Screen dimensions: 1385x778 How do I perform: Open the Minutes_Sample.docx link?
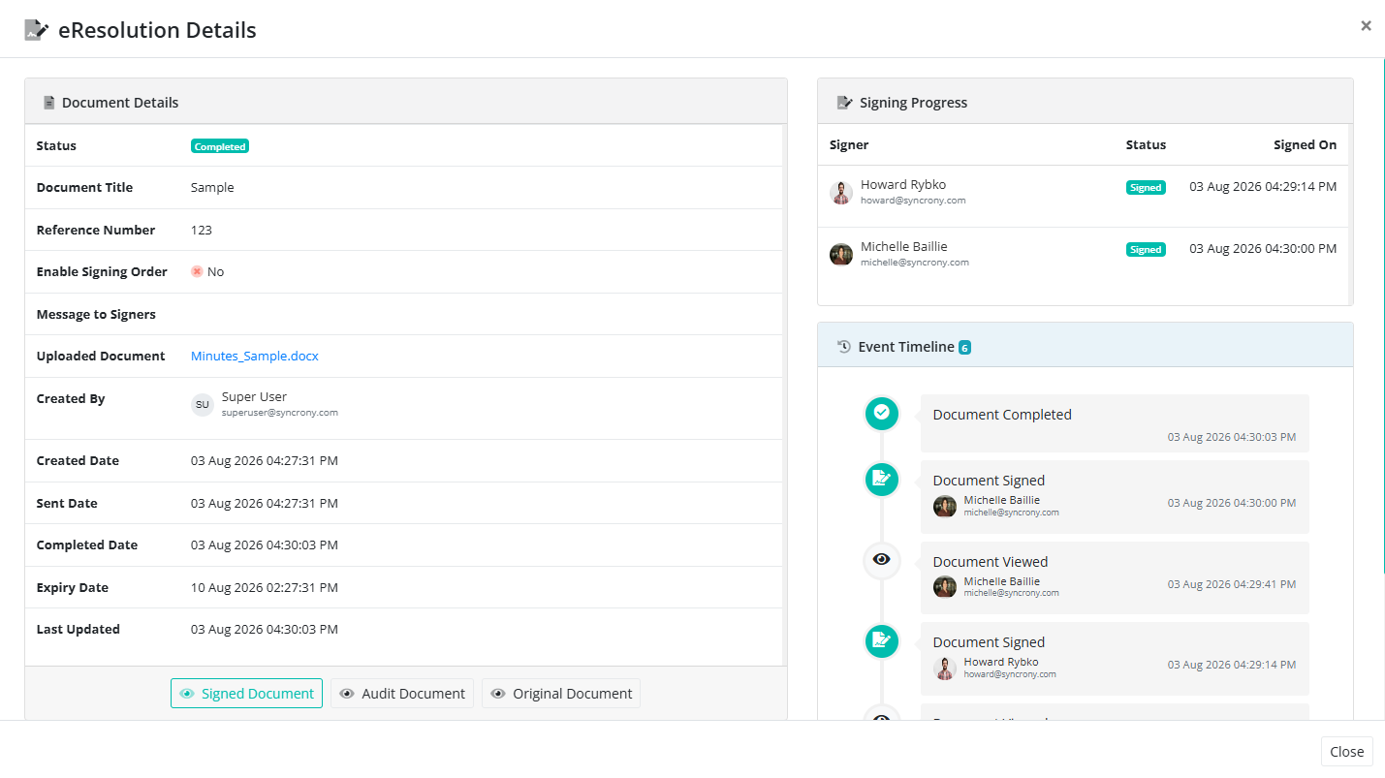[255, 357]
